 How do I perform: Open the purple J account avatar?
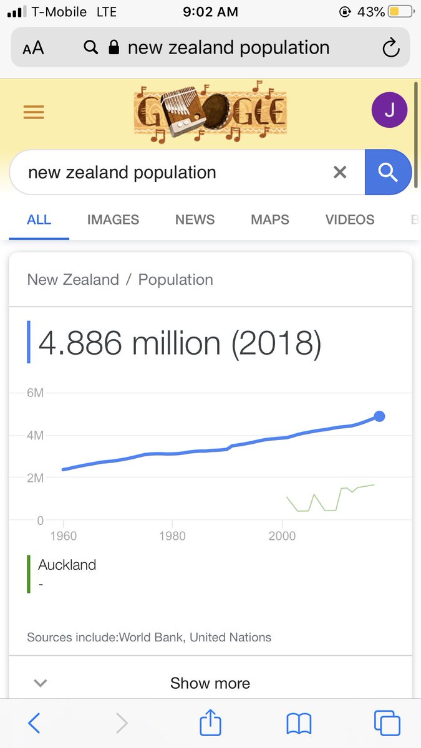pos(389,111)
